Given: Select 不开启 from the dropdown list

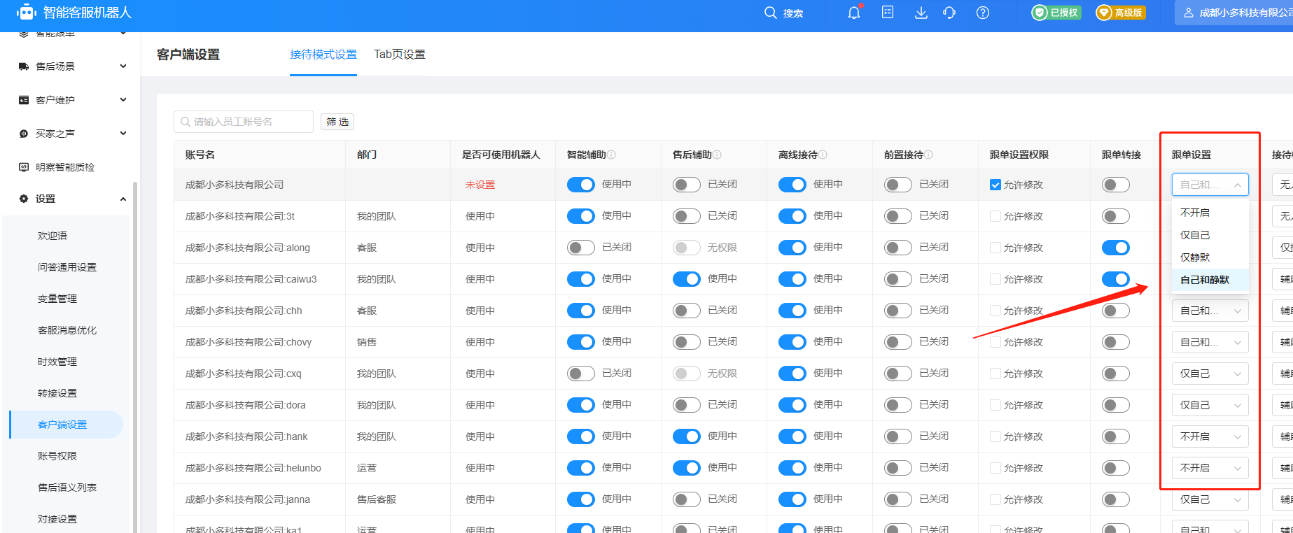Looking at the screenshot, I should point(1210,213).
